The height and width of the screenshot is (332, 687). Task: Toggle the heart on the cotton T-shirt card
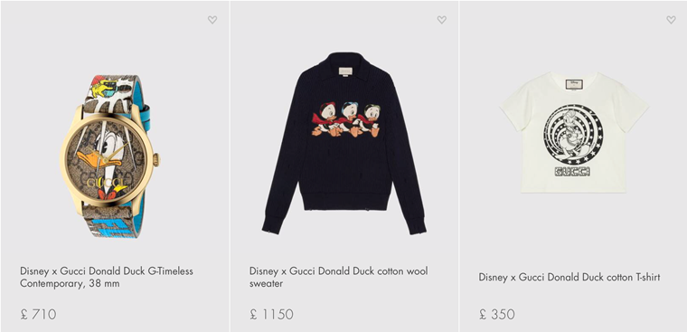click(671, 20)
